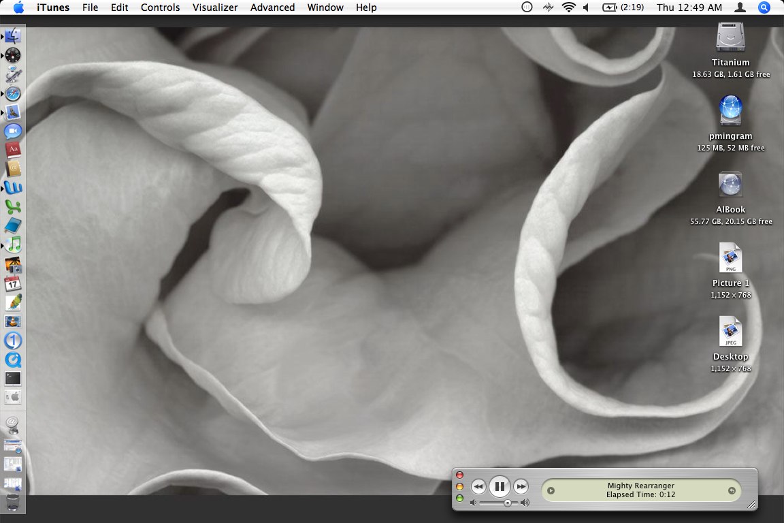Click the menu bar volume icon
The image size is (784, 523).
click(586, 7)
